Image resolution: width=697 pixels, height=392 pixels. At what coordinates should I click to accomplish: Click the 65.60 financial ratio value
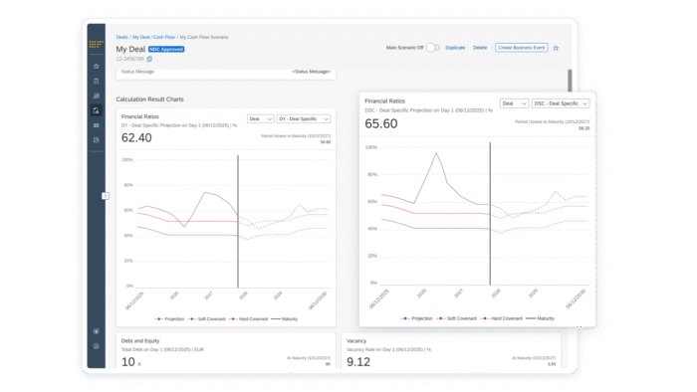pos(381,123)
